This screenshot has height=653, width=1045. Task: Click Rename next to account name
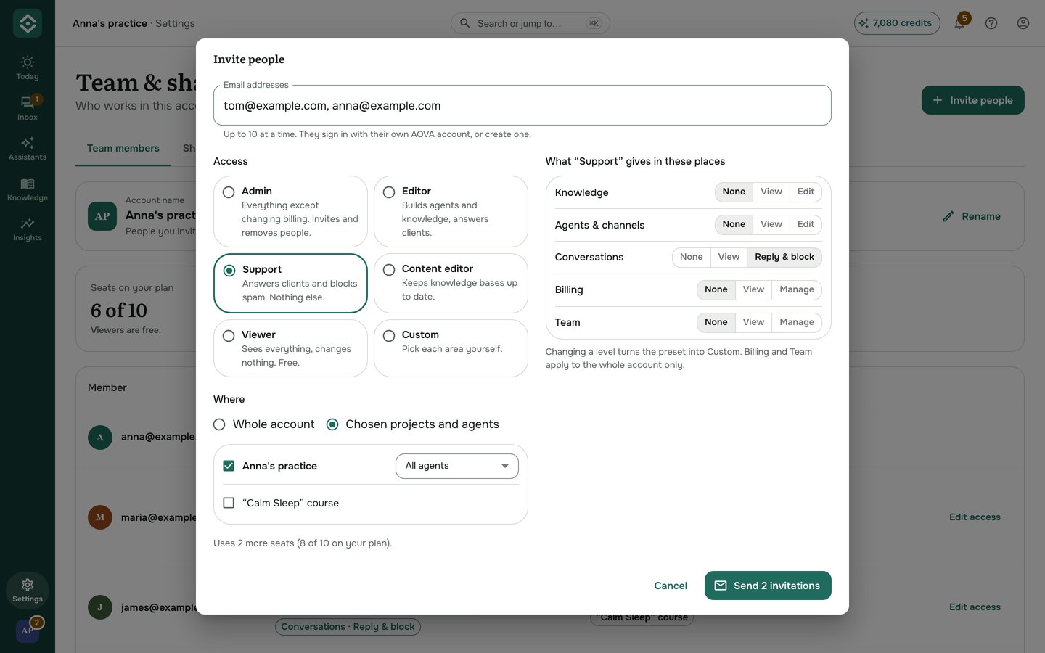pyautogui.click(x=972, y=216)
